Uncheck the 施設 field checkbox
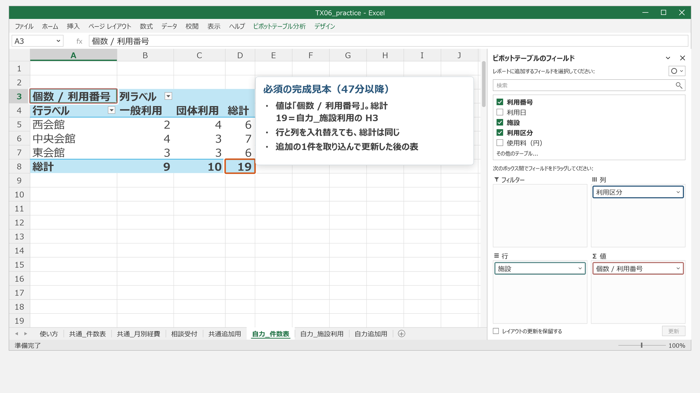Viewport: 700px width, 393px height. click(x=500, y=123)
